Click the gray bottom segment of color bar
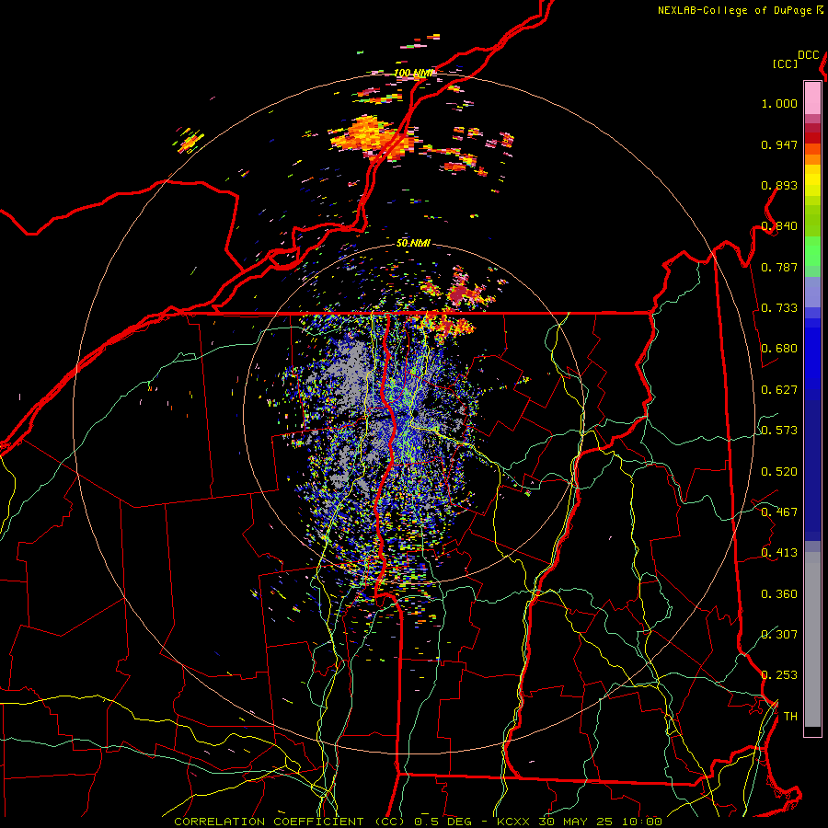 tap(812, 639)
